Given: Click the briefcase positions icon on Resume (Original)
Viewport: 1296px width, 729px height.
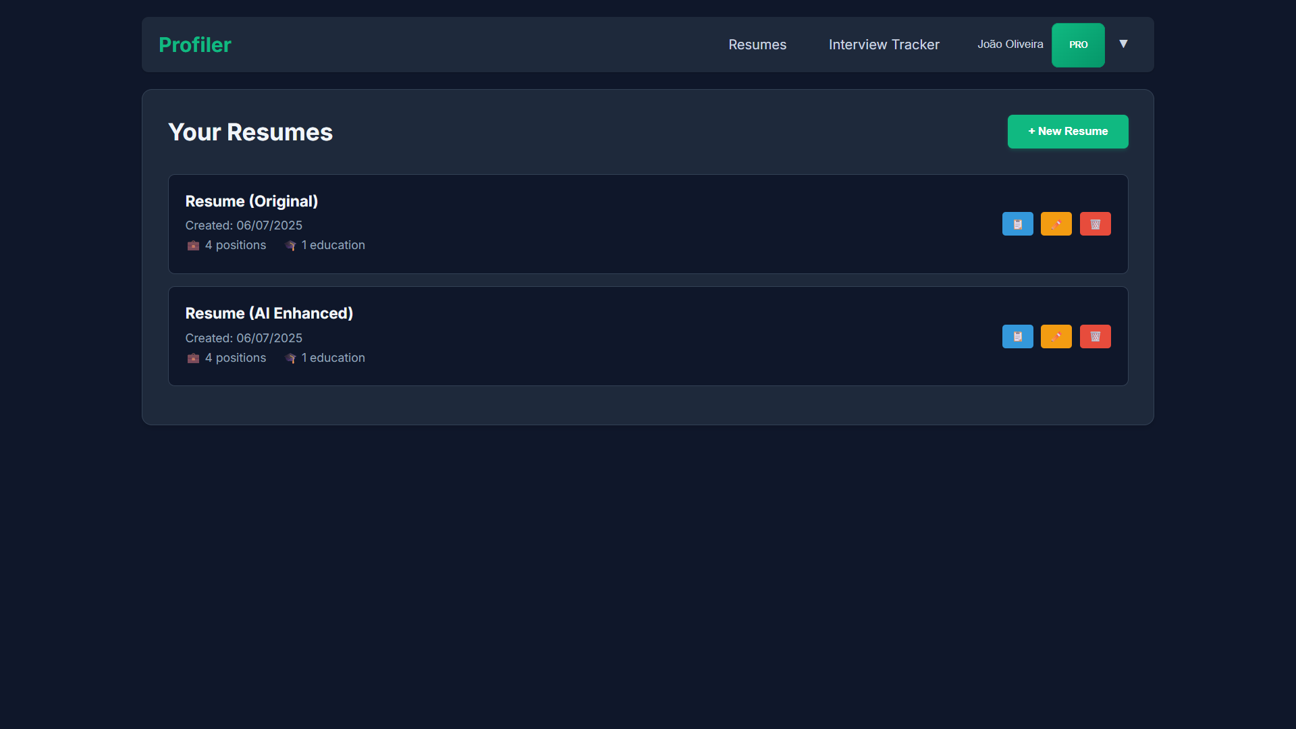Looking at the screenshot, I should tap(193, 246).
